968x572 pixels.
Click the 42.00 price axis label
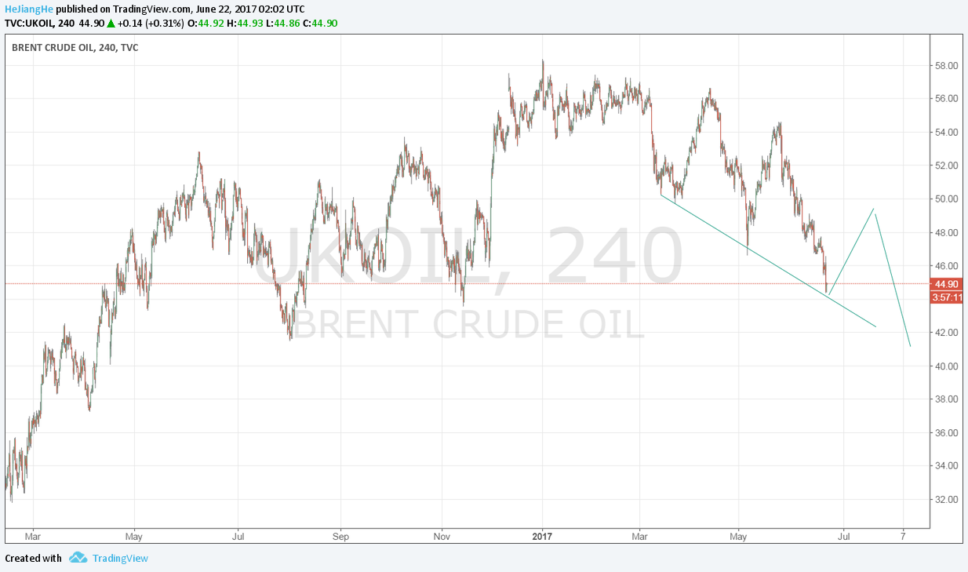[x=945, y=333]
